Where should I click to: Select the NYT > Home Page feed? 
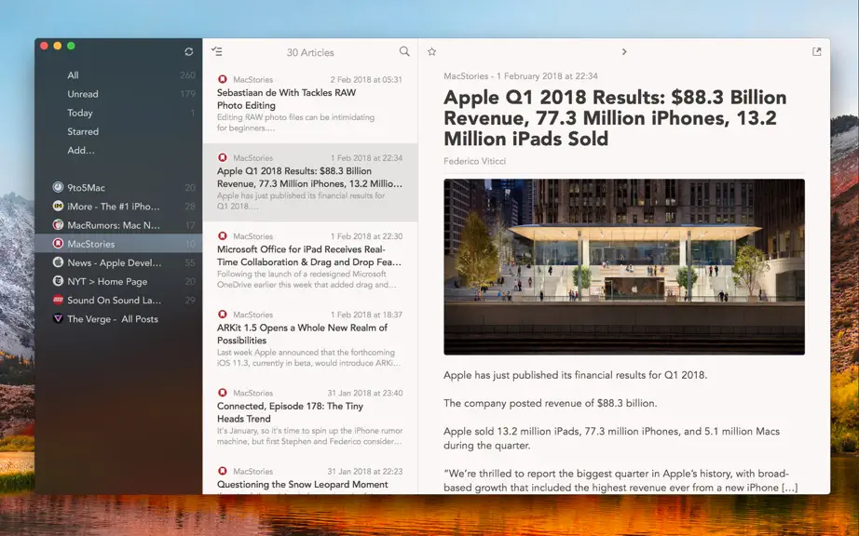tap(118, 281)
